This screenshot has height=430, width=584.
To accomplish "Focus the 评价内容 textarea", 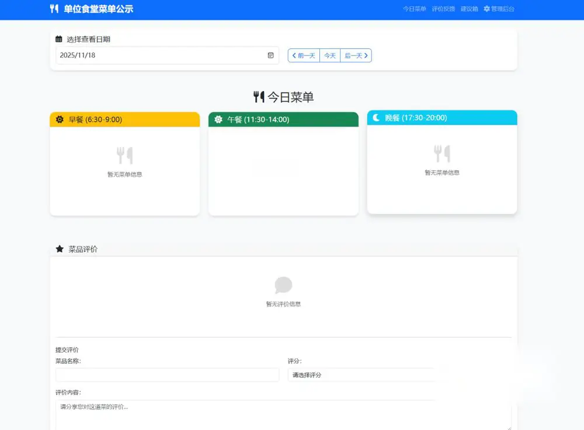I will pyautogui.click(x=283, y=415).
